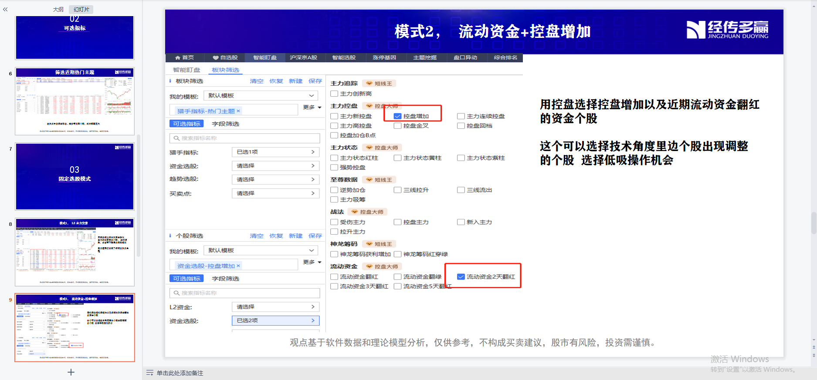Click the 短线王 badge beside 主力追踪
The width and height of the screenshot is (817, 380).
click(379, 84)
